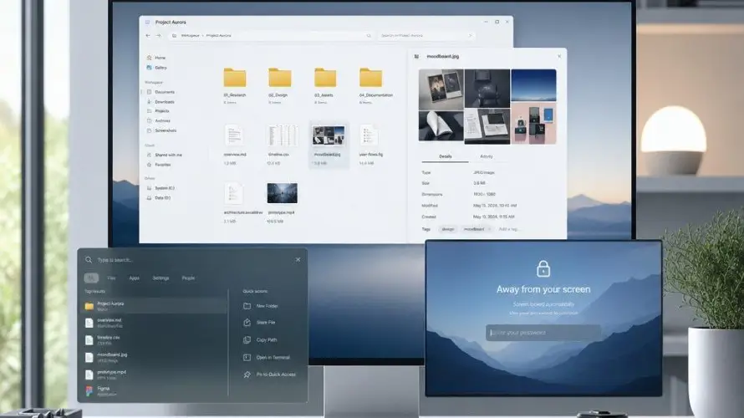Open Downloads in the sidebar
744x418 pixels.
161,101
